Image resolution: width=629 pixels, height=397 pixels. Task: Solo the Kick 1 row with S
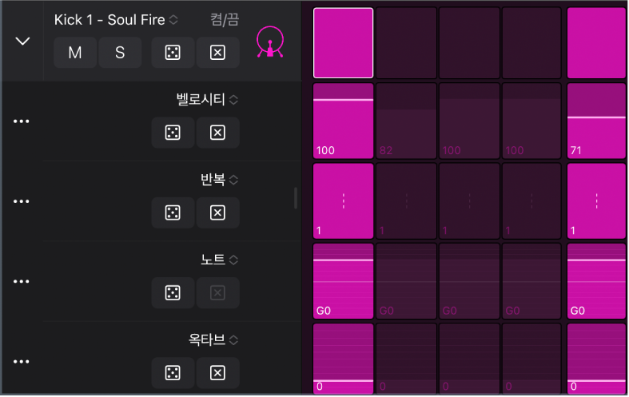[x=120, y=53]
